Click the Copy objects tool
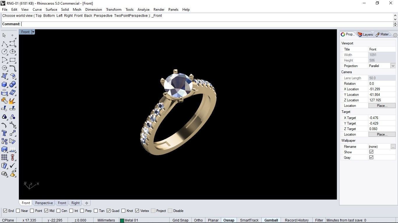 point(4,141)
